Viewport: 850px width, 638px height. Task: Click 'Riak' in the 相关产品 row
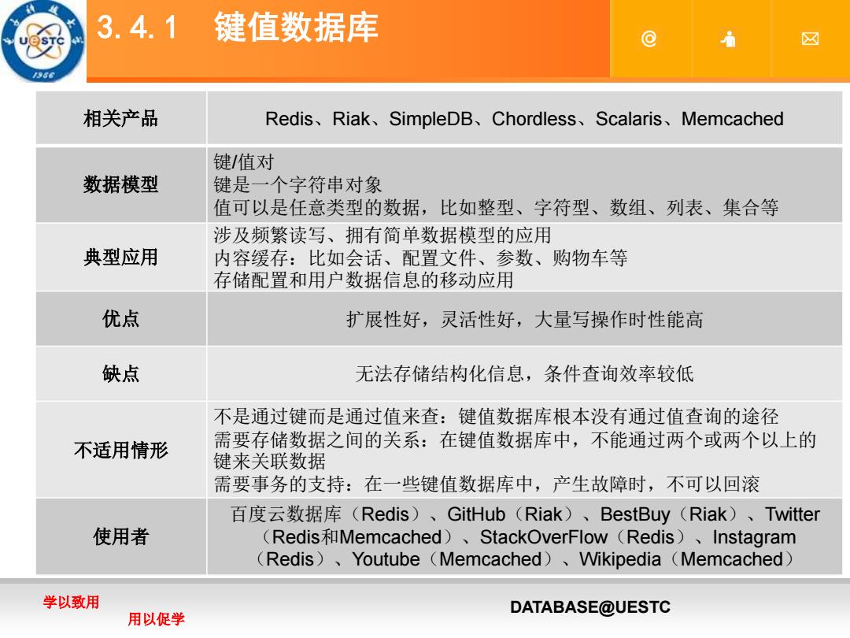(x=351, y=119)
